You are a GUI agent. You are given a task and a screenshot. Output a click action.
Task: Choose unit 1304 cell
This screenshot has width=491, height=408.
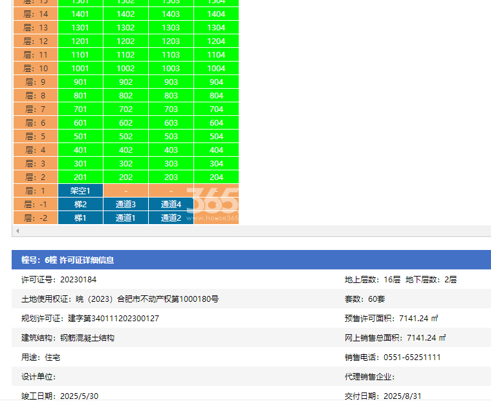coord(216,28)
